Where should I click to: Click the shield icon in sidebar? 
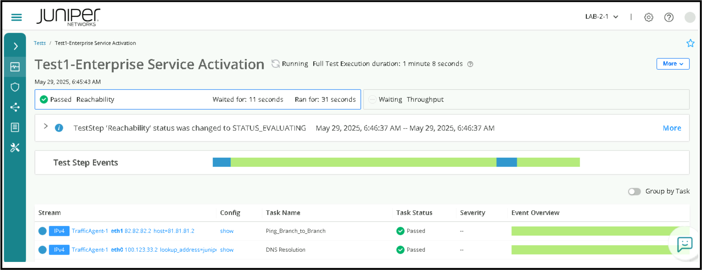point(15,87)
